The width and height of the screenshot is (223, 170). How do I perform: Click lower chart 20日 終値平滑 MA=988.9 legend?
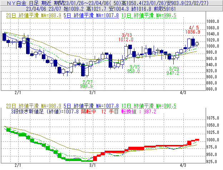[34, 106]
